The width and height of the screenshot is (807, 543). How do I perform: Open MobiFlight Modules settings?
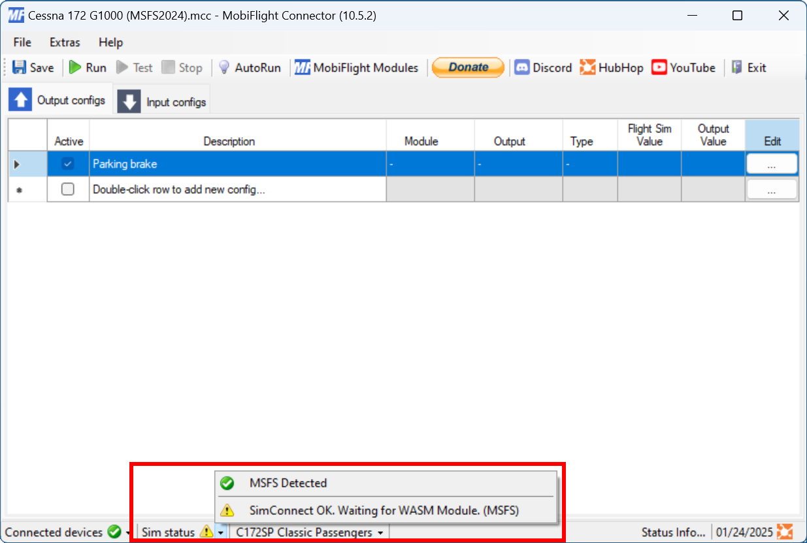tap(356, 67)
